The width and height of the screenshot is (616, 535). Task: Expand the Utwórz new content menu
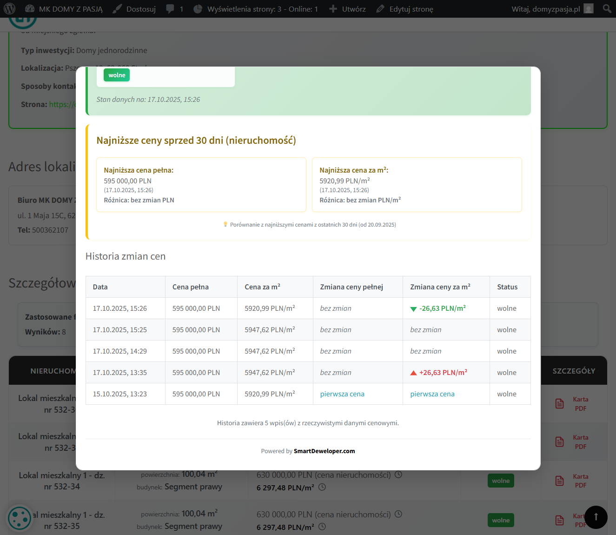point(347,9)
